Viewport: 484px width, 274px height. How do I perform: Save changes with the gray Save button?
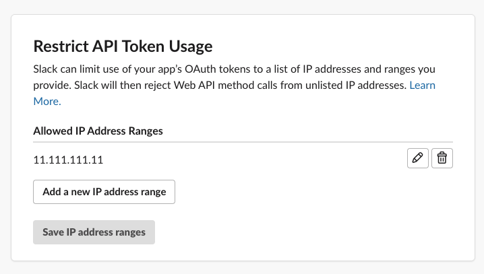[x=94, y=232]
